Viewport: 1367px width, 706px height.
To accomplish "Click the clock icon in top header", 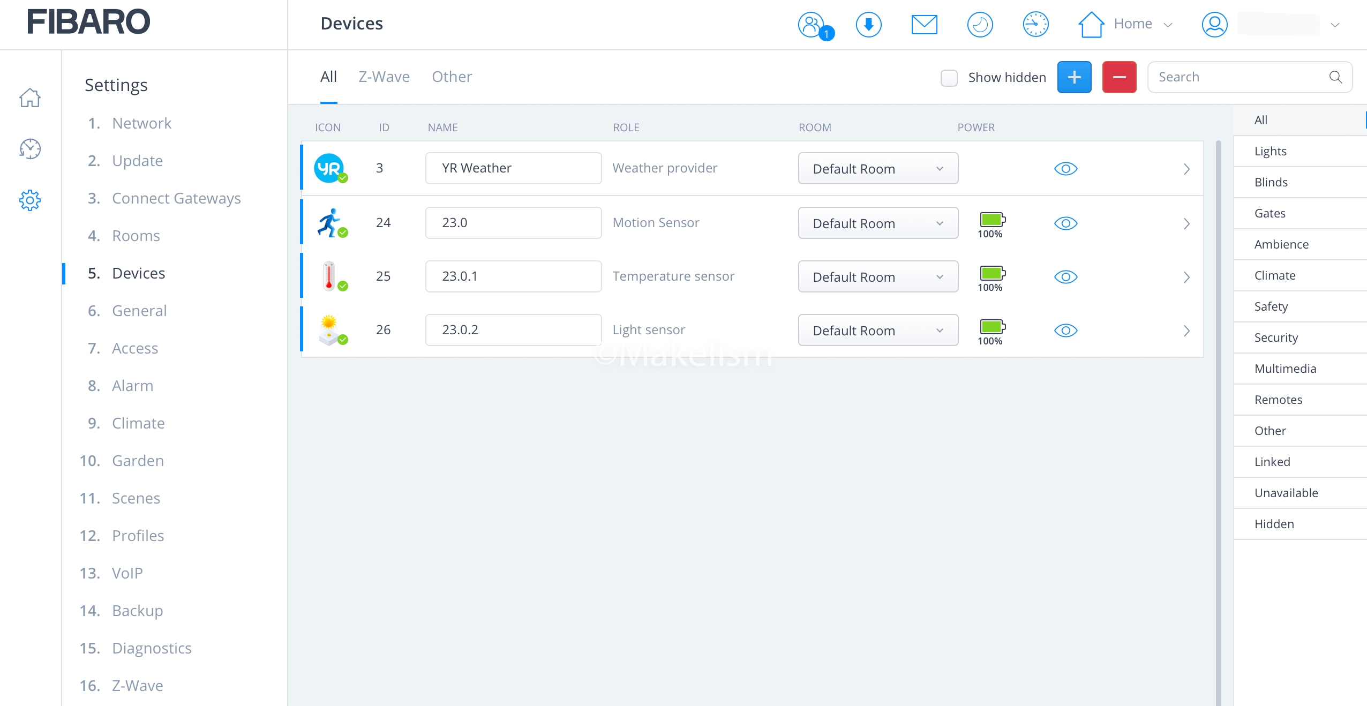I will 1035,25.
